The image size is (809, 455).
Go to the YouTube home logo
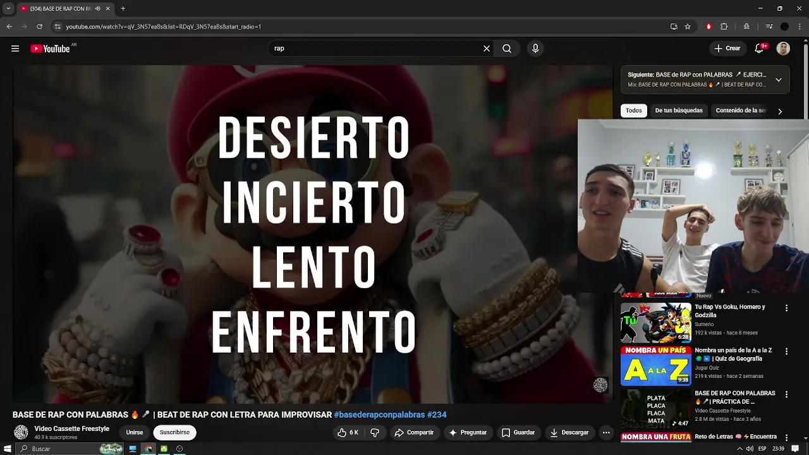click(x=50, y=49)
